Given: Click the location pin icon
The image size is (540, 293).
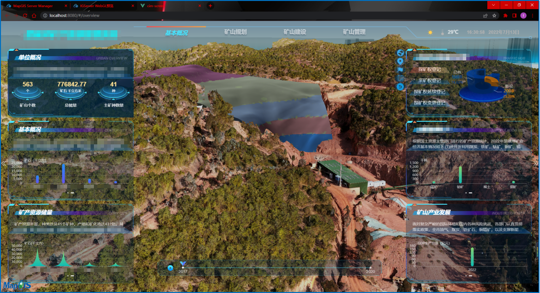Looking at the screenshot, I should point(401,61).
